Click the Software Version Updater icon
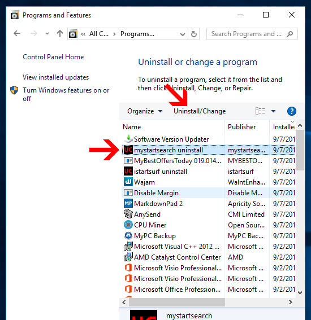 (x=128, y=139)
